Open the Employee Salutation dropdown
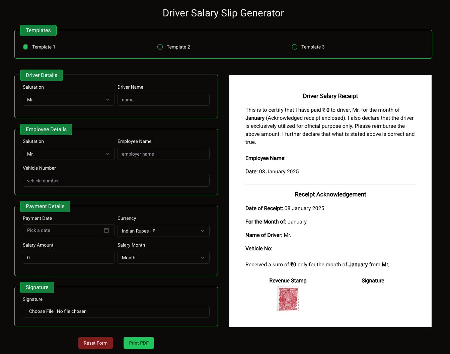The width and height of the screenshot is (450, 354). tap(69, 154)
